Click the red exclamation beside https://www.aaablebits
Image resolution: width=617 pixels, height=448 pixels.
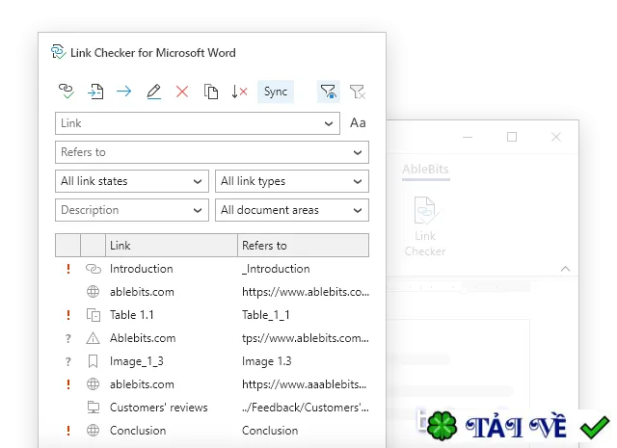coord(68,384)
